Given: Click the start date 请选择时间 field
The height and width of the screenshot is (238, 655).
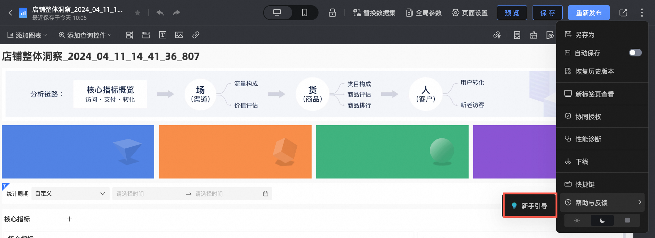Looking at the screenshot, I should [x=148, y=194].
